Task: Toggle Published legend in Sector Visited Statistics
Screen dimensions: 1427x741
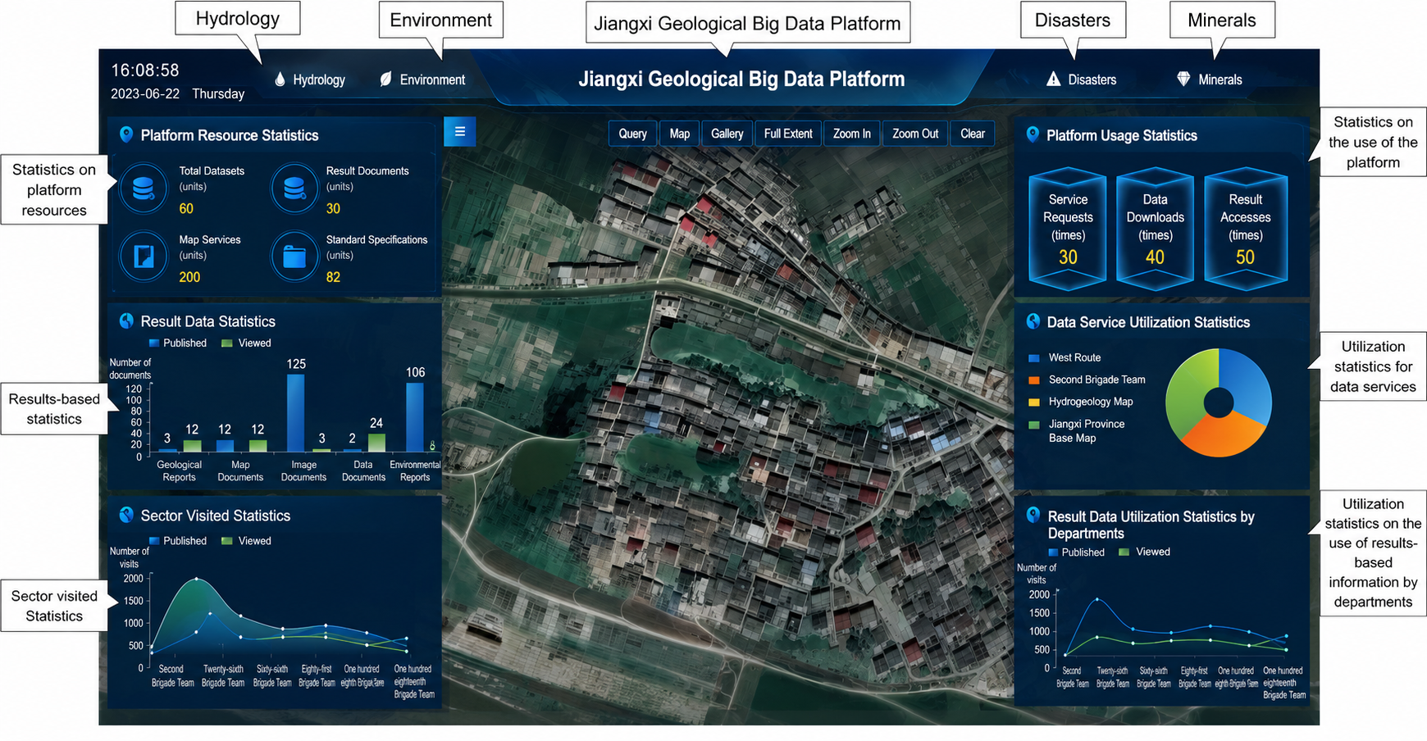Action: (178, 541)
